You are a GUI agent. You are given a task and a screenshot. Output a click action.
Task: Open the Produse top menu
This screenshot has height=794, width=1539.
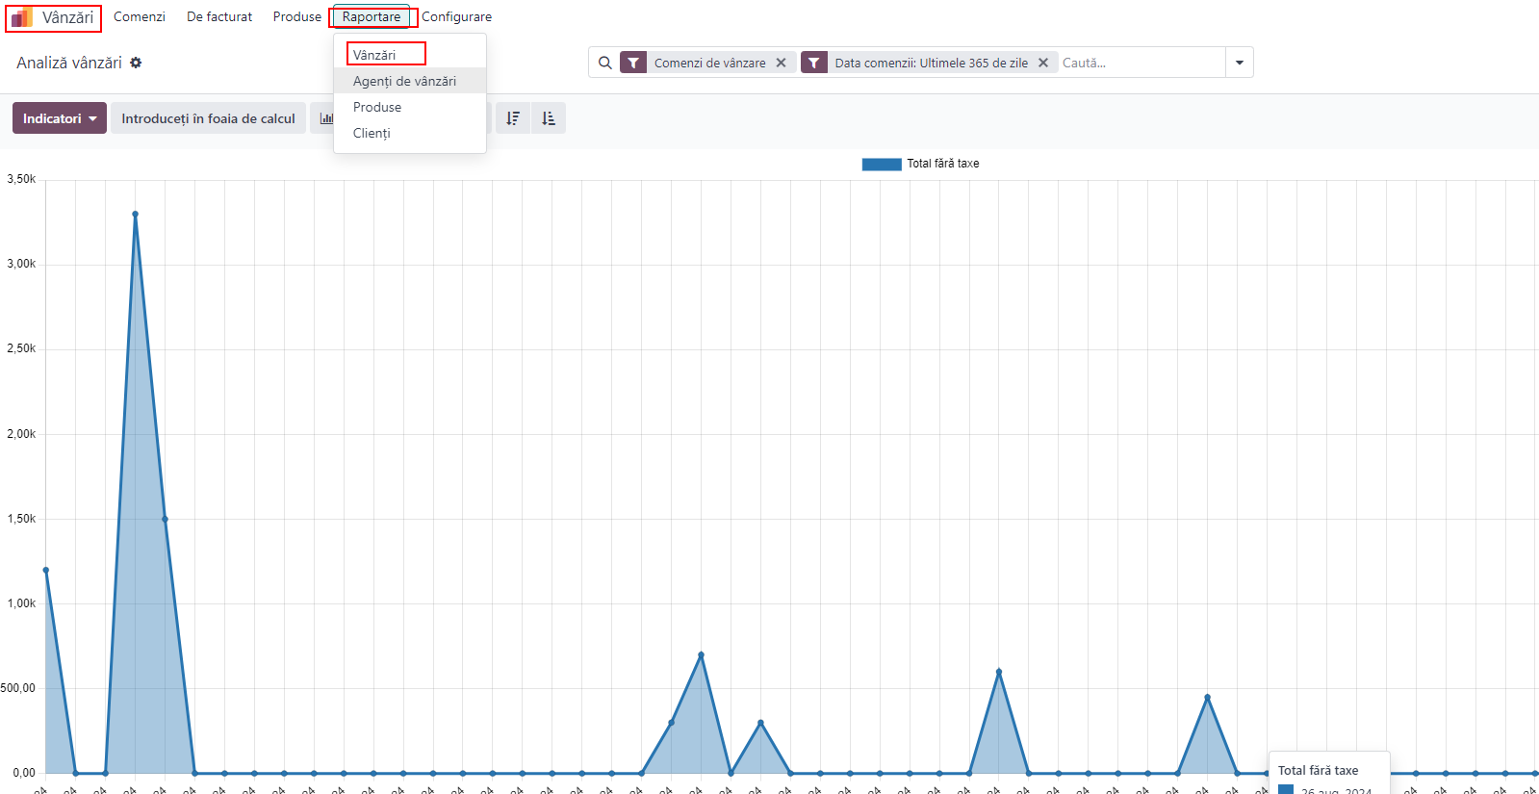click(x=297, y=16)
